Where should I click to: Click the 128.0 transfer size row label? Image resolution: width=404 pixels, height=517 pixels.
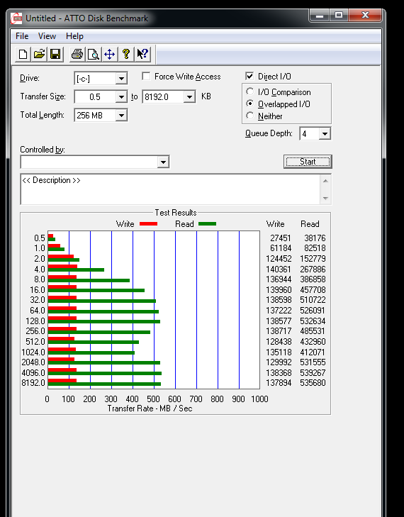click(x=35, y=321)
